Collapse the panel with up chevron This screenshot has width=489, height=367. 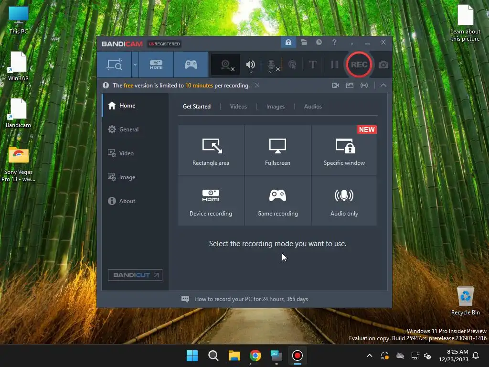pyautogui.click(x=383, y=85)
